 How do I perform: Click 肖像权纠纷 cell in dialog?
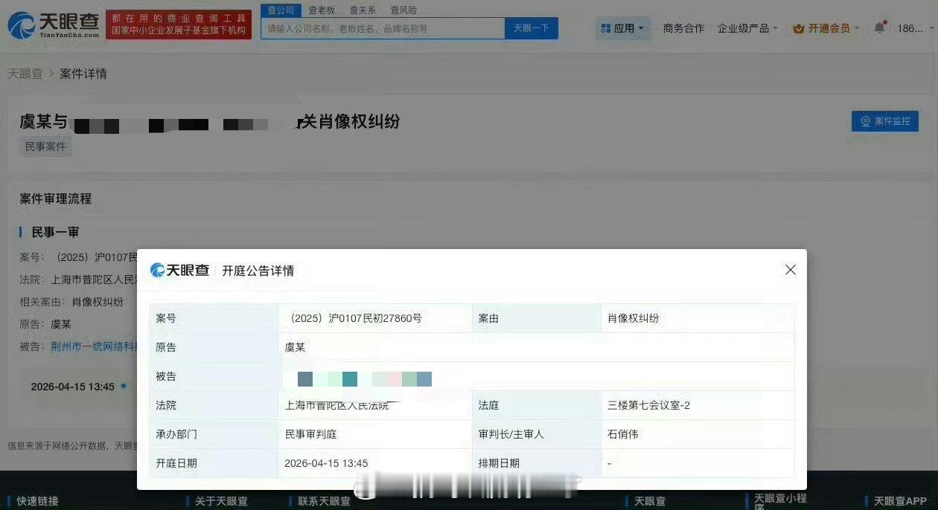click(634, 318)
